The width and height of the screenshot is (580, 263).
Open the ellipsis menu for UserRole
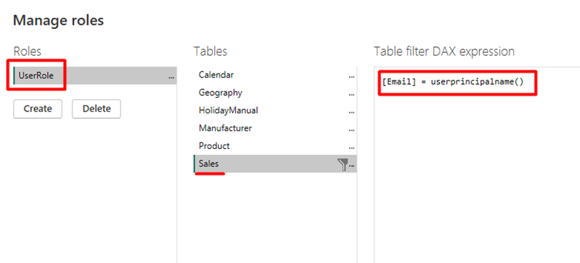click(x=171, y=77)
